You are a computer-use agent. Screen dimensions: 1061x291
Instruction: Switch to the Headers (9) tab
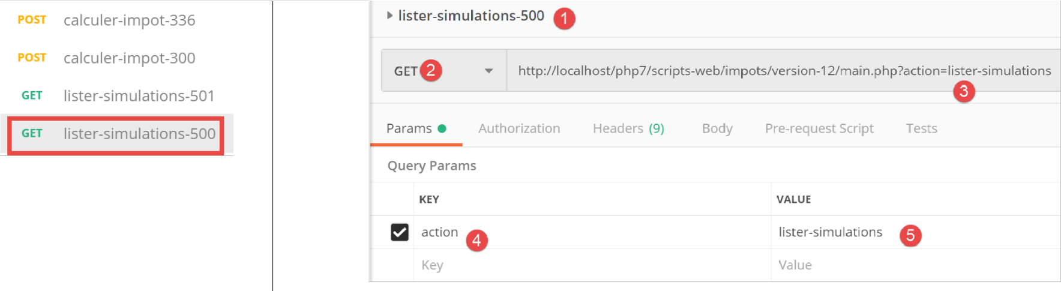tap(628, 128)
